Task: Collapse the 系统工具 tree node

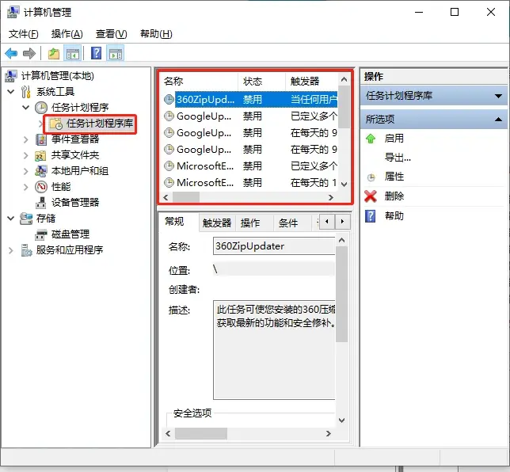Action: pos(11,92)
